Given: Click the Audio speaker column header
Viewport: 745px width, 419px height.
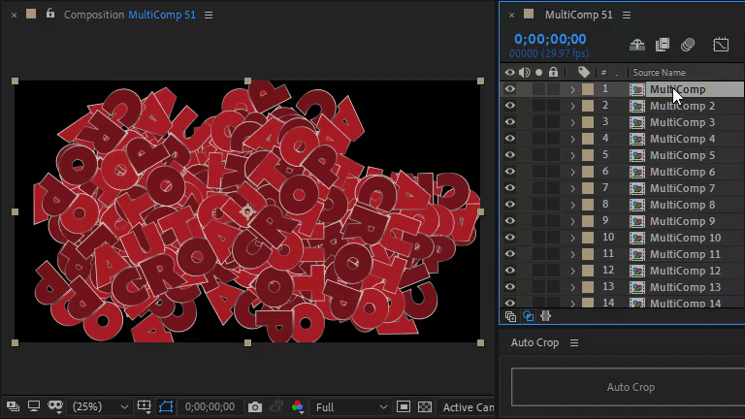Looking at the screenshot, I should [x=525, y=73].
